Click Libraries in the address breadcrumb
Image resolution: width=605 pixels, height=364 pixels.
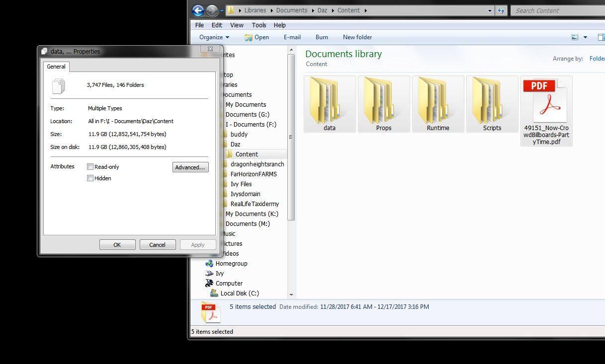point(255,10)
